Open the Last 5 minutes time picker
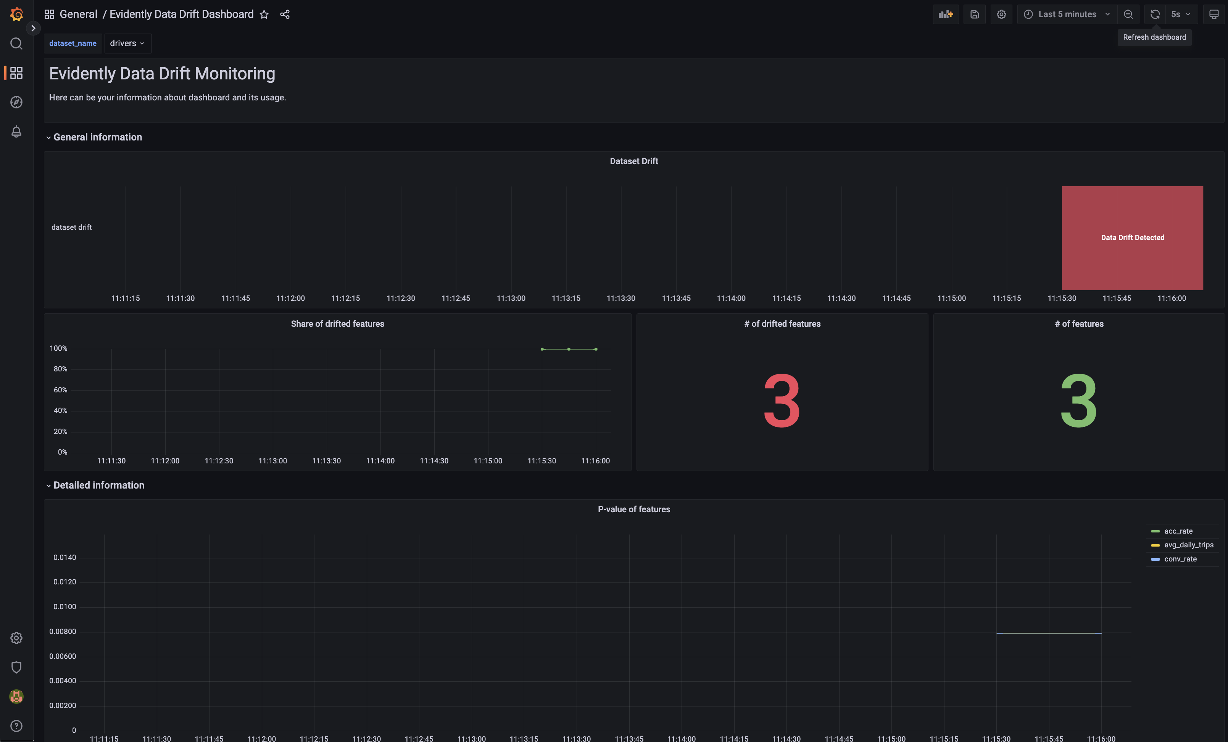 [x=1067, y=15]
